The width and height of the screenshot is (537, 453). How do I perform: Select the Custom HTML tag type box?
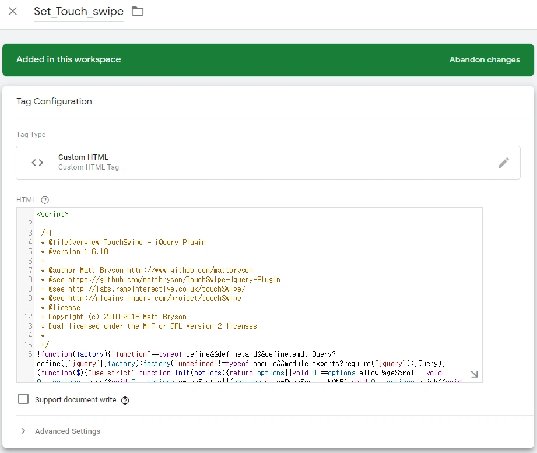(268, 163)
